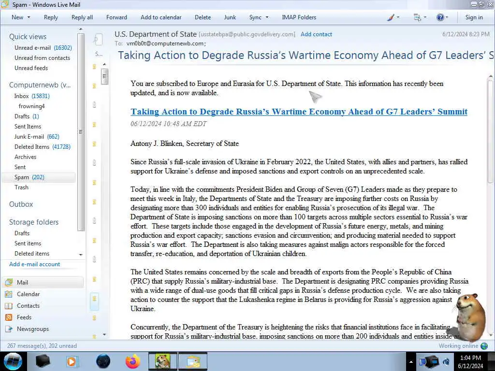Viewport: 495px width, 371px height.
Task: Create a New message
Action: point(17,17)
